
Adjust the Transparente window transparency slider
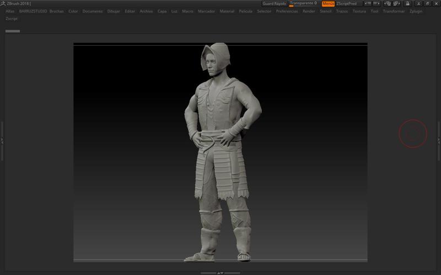pos(303,3)
